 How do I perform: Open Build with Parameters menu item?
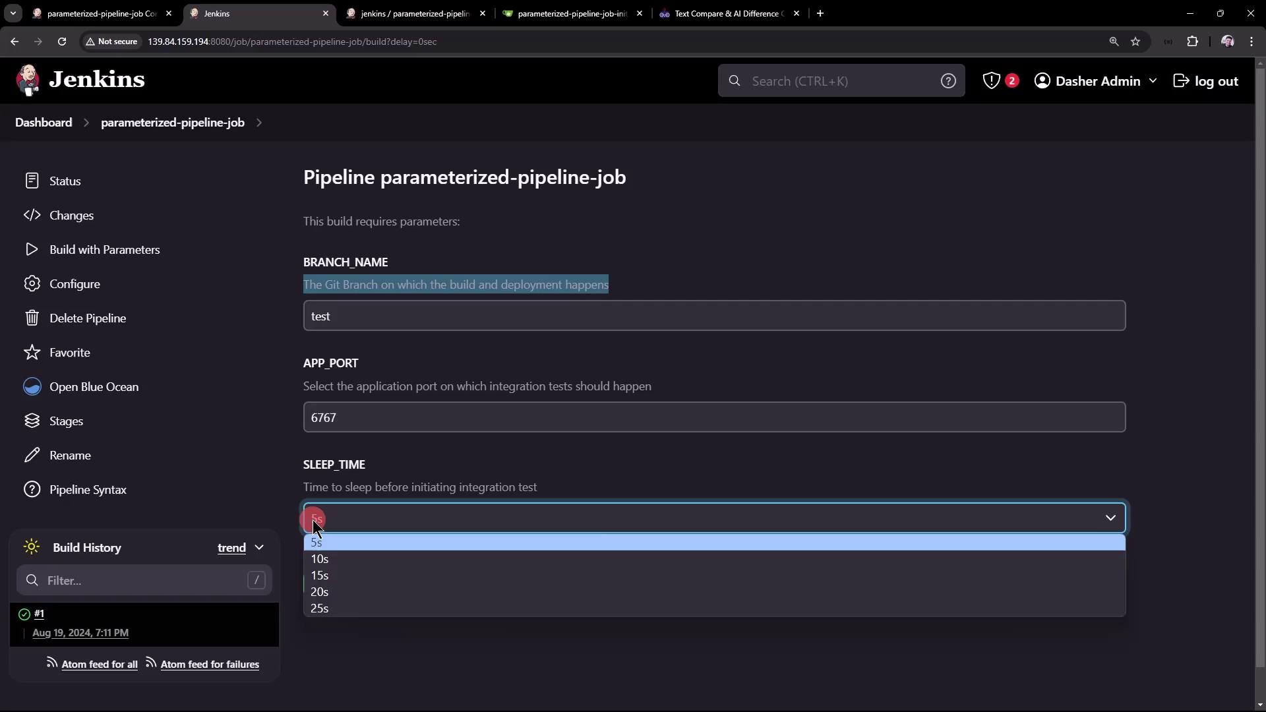104,249
